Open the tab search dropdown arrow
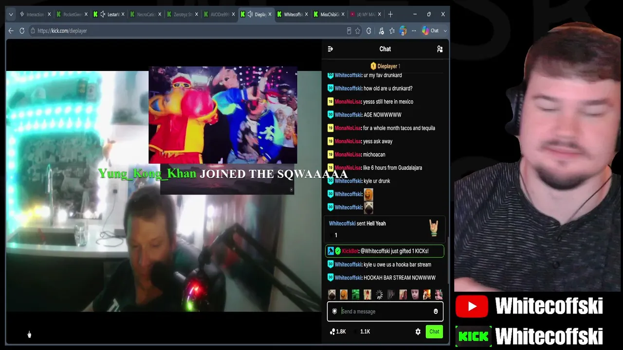 [11, 15]
